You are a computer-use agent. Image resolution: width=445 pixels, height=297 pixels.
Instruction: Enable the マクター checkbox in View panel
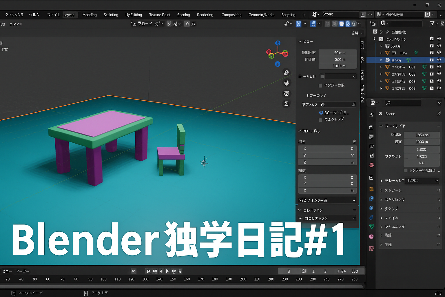(x=320, y=86)
